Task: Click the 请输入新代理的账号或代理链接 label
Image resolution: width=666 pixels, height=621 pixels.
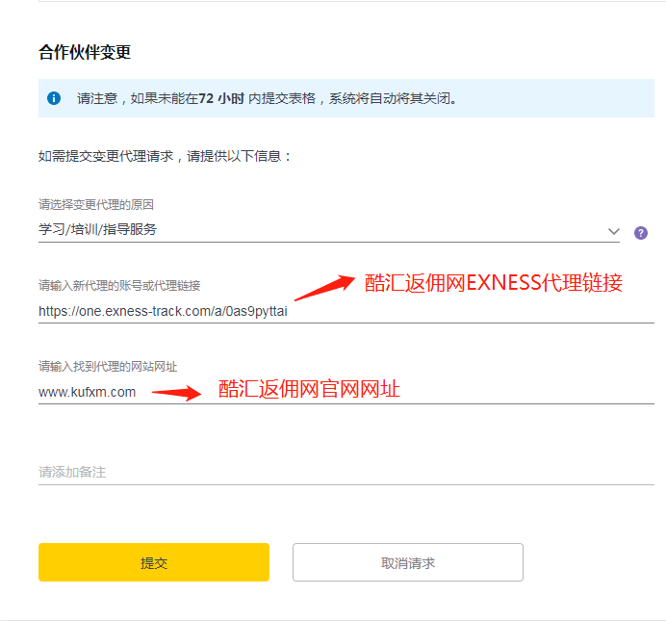Action: click(x=119, y=285)
